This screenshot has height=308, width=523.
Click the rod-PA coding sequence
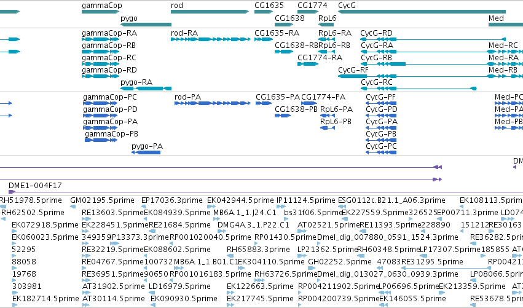click(x=213, y=103)
